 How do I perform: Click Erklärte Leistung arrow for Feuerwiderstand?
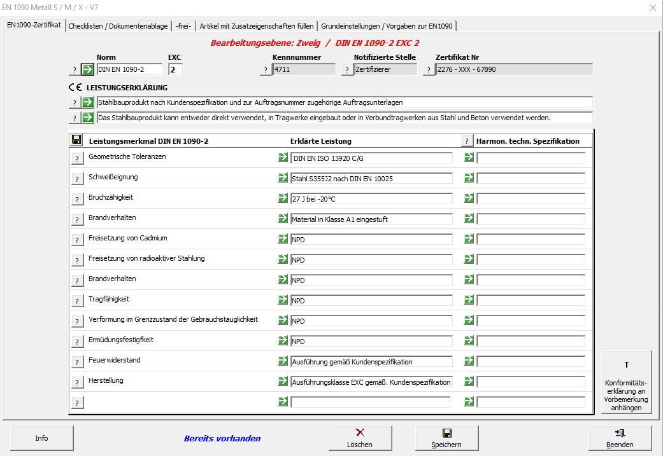click(x=283, y=361)
